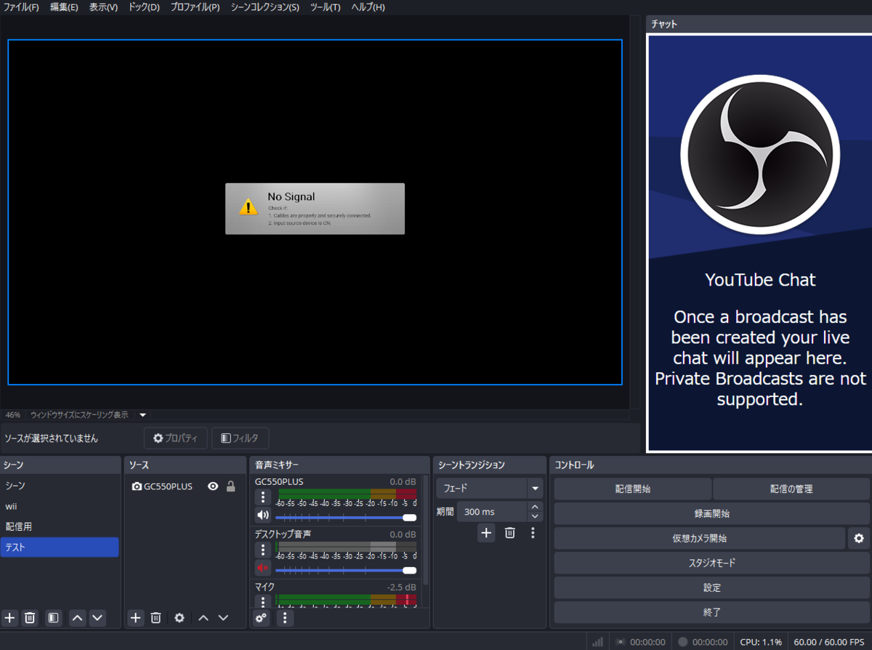Click the network signal status icon
Screen dimensions: 872x650
[x=598, y=642]
